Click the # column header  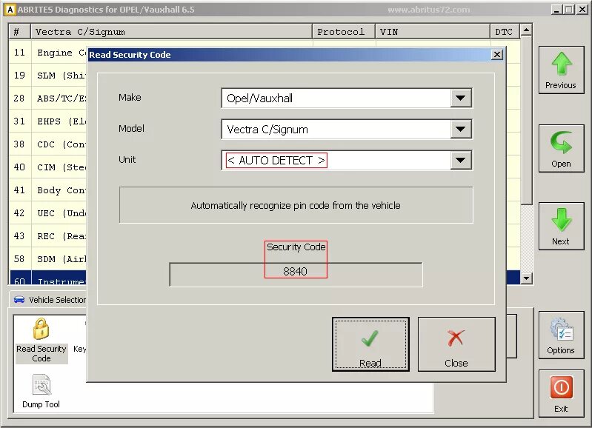(x=19, y=32)
